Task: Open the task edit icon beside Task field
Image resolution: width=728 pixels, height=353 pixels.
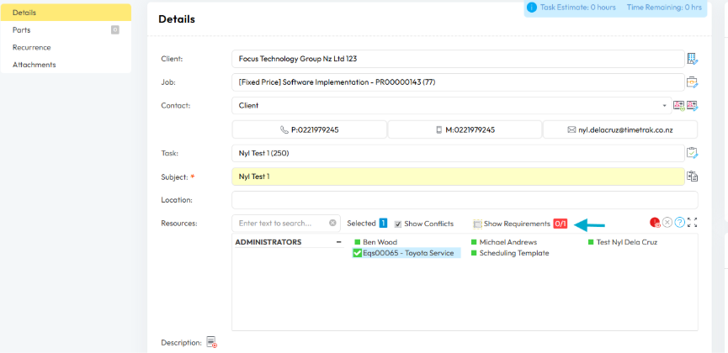Action: pyautogui.click(x=692, y=153)
